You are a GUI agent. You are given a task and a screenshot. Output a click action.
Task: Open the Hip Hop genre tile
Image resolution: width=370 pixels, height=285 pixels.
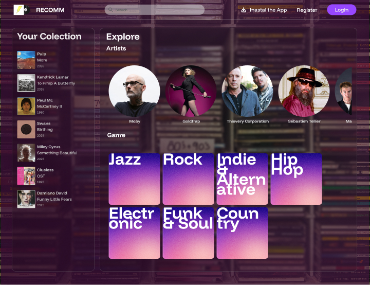pyautogui.click(x=296, y=179)
